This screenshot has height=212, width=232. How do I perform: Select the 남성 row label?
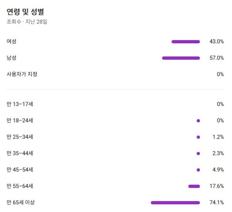pyautogui.click(x=12, y=58)
